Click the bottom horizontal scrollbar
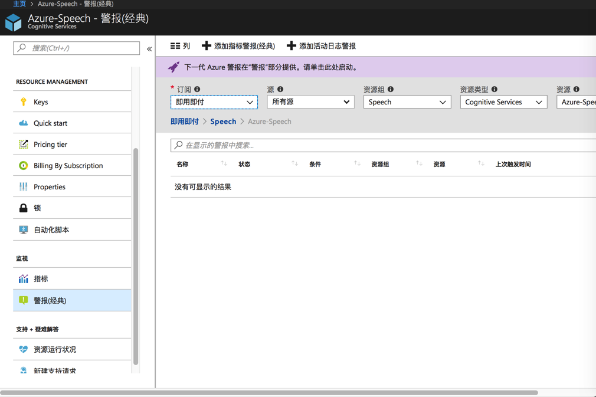Viewport: 596px width, 397px height. coord(269,392)
